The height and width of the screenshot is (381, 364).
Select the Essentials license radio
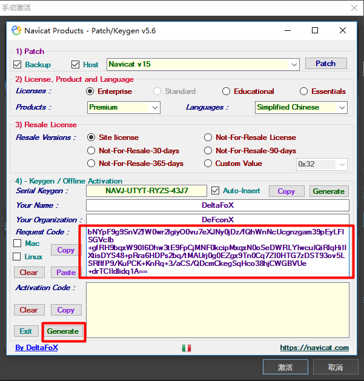[303, 91]
